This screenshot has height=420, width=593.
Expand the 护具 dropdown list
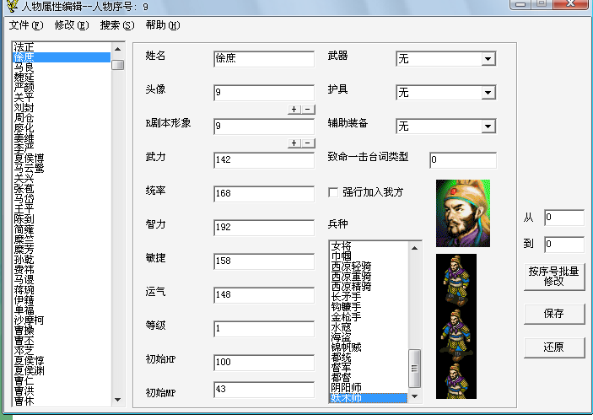488,93
